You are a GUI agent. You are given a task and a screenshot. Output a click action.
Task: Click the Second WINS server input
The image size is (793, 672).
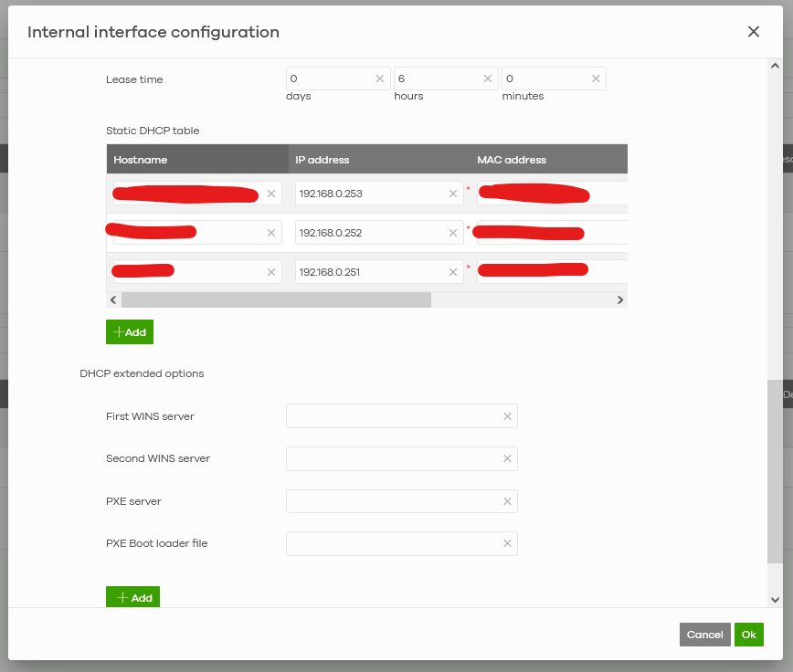click(x=393, y=458)
